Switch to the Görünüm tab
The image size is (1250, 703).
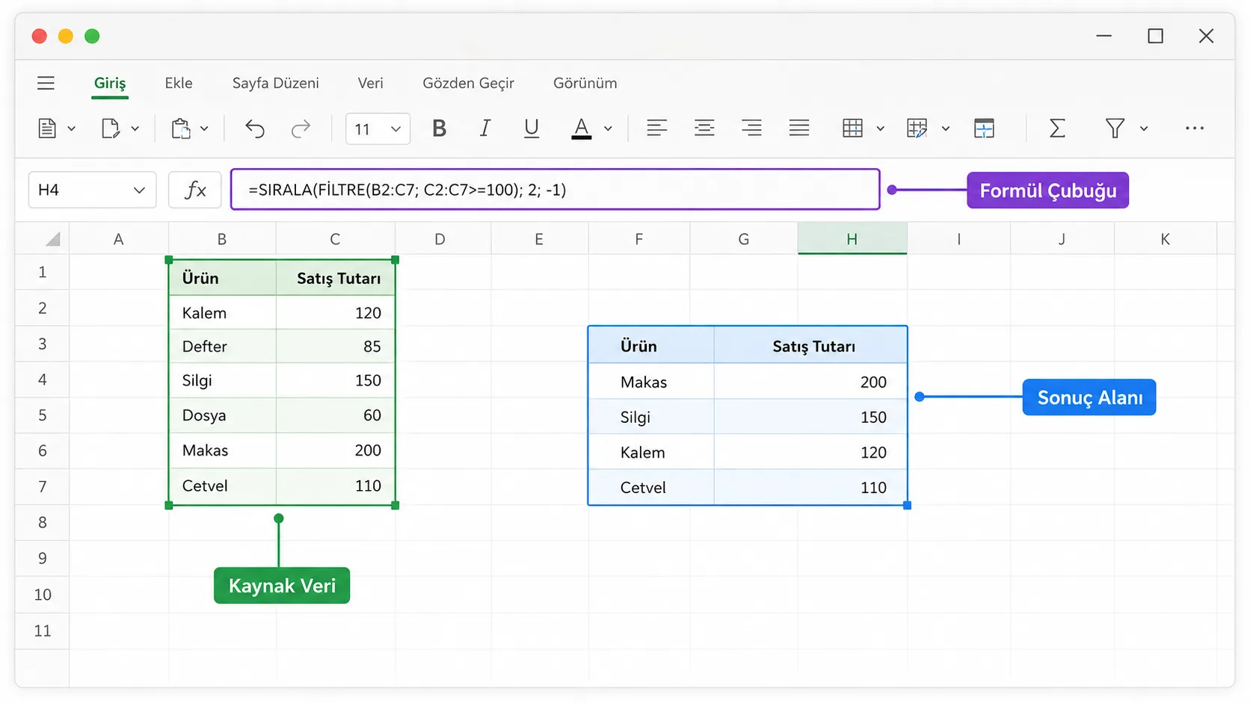pos(585,83)
